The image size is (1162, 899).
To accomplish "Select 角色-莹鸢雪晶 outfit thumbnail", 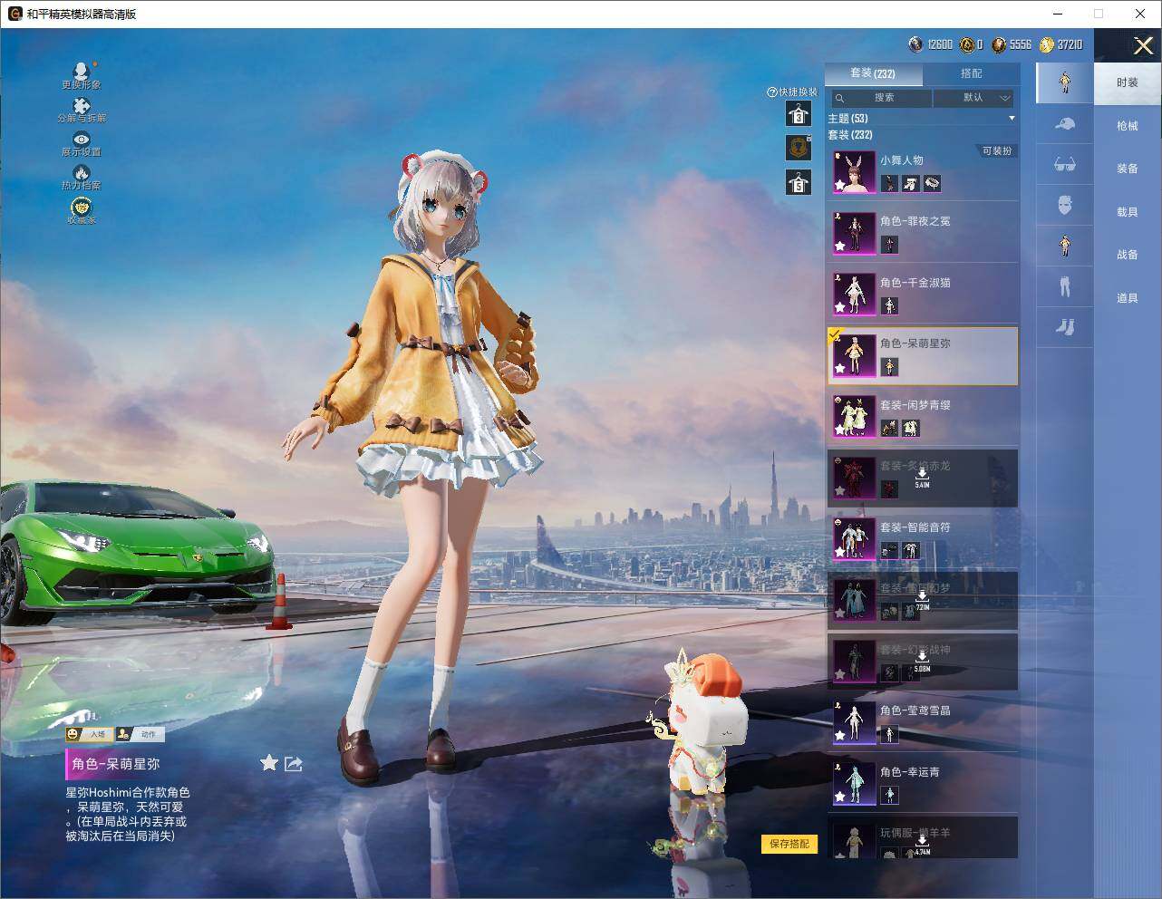I will click(854, 722).
